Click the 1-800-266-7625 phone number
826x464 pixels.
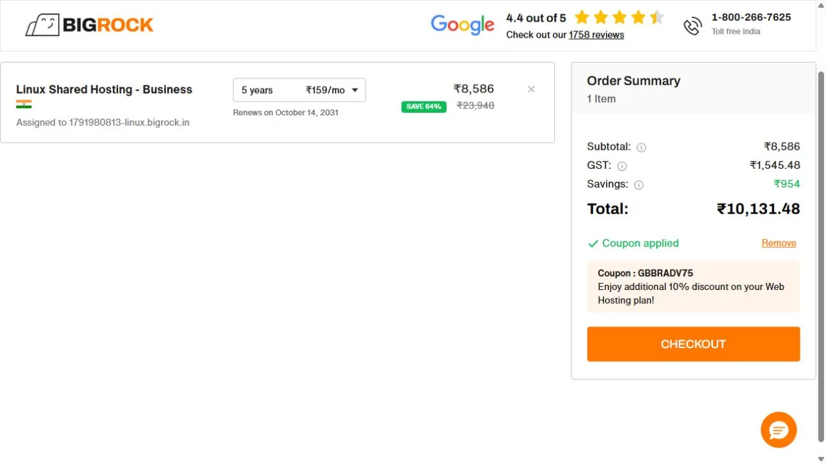click(x=751, y=17)
